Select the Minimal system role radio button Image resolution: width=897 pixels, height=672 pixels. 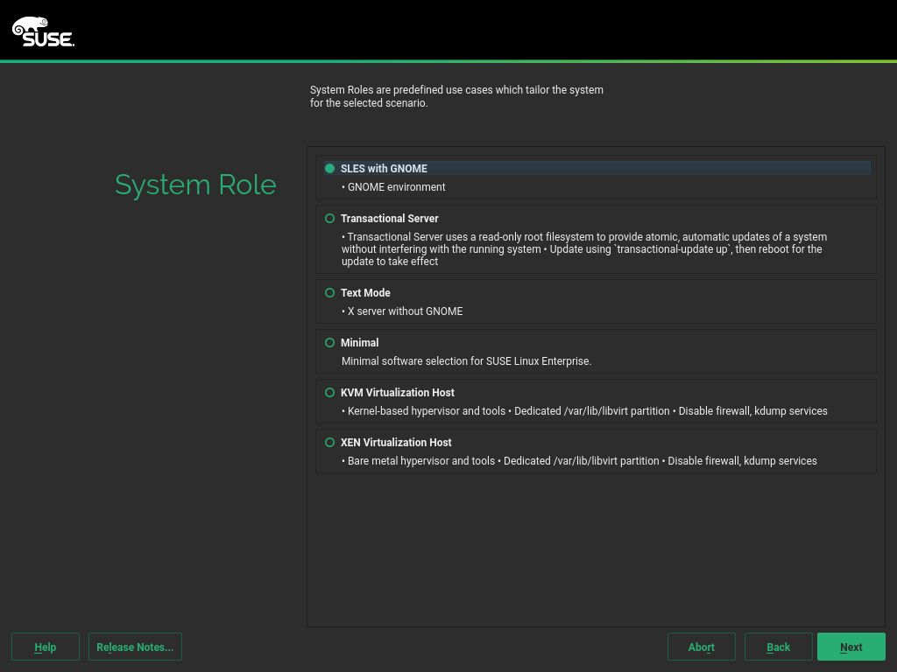[x=329, y=343]
